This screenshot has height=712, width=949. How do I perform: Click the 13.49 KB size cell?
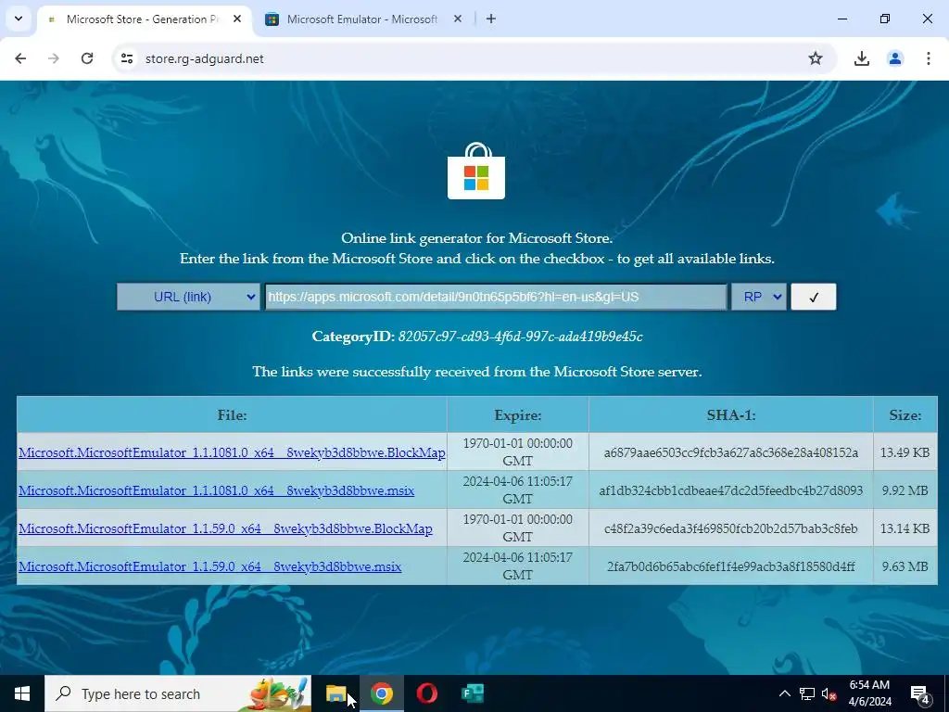[x=905, y=452]
